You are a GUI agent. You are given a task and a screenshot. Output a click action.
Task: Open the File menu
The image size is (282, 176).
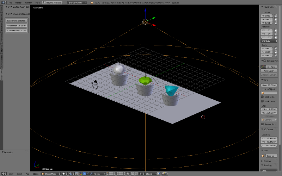[x=10, y=2]
